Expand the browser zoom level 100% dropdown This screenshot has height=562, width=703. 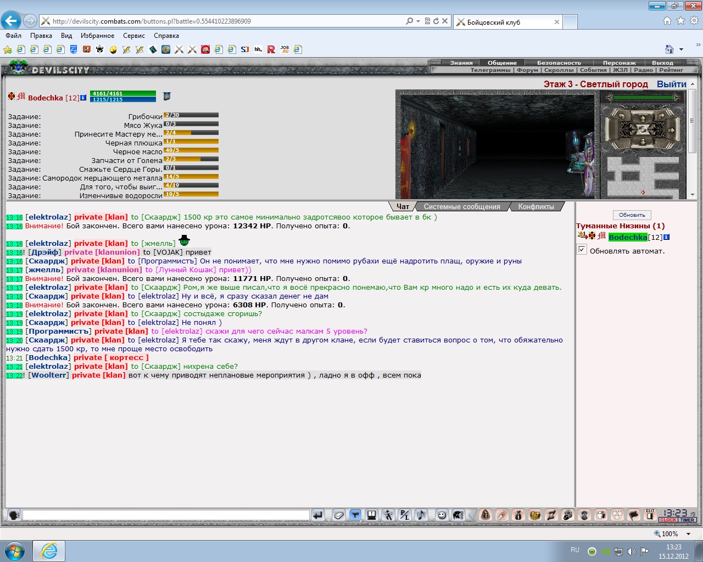click(x=688, y=533)
